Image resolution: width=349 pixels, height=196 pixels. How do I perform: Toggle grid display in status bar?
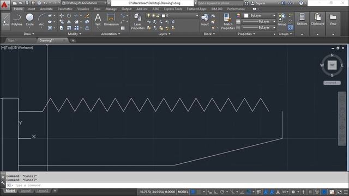[193, 192]
